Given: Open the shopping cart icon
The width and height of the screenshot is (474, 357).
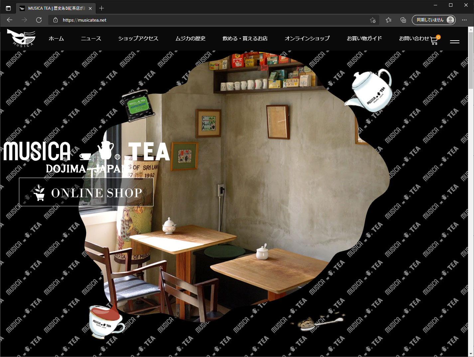Looking at the screenshot, I should point(434,41).
